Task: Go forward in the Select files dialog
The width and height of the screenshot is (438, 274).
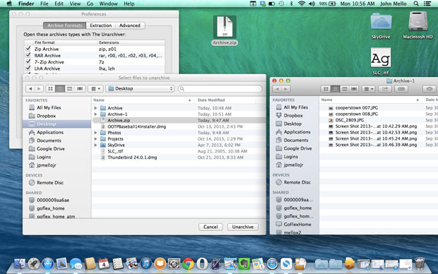Action: pyautogui.click(x=39, y=88)
